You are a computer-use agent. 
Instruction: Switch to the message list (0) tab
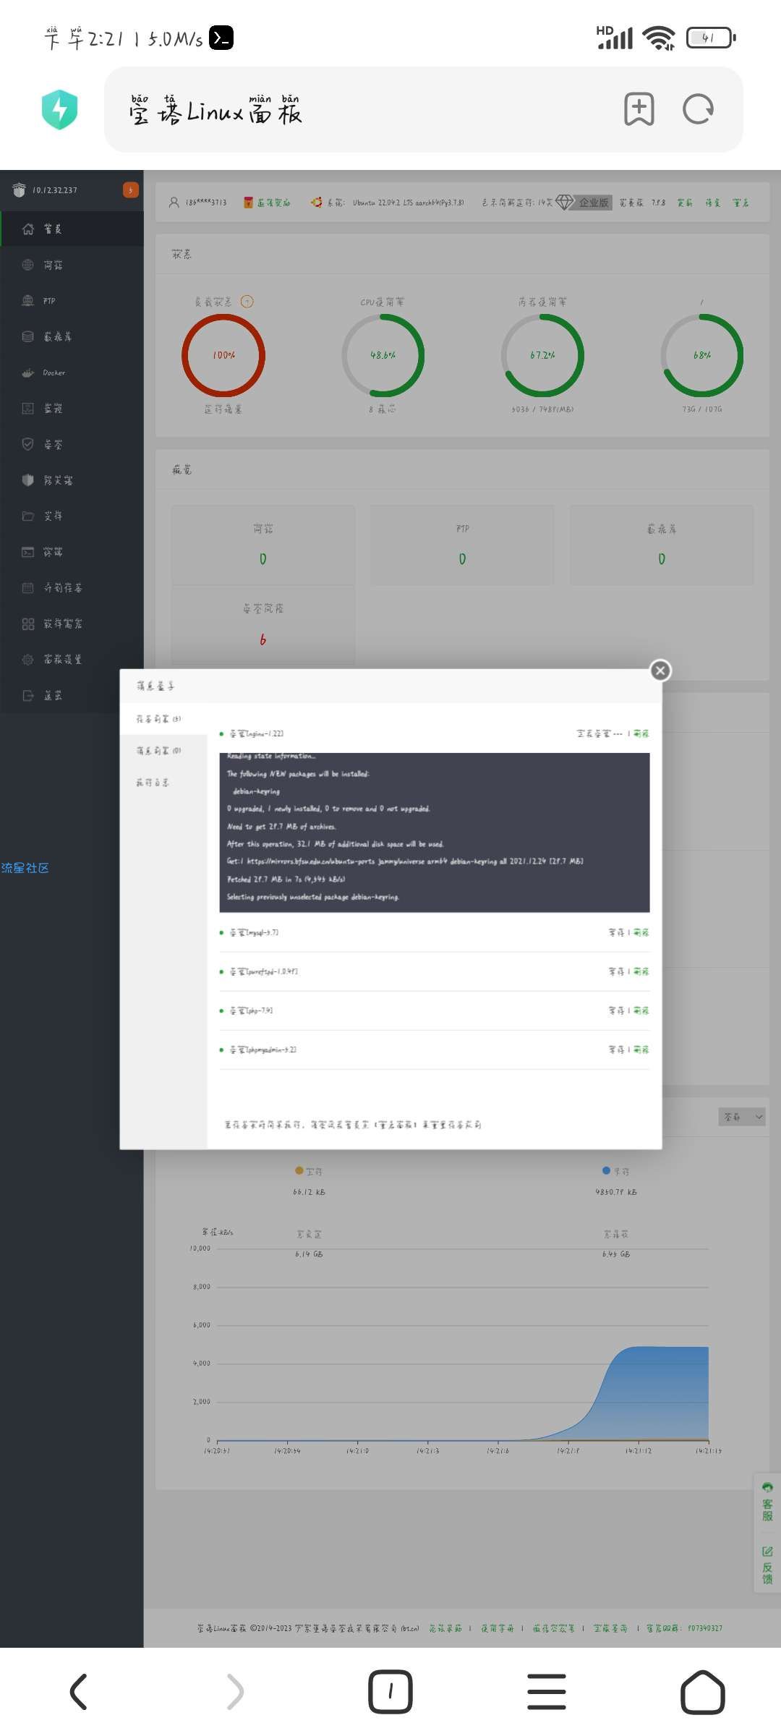(163, 751)
